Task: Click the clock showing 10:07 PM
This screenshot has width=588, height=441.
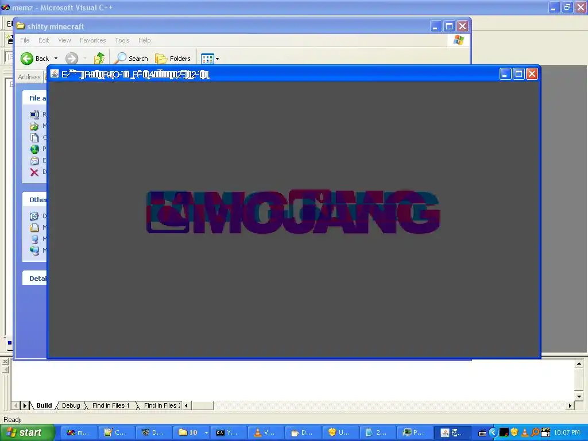Action: pos(567,433)
